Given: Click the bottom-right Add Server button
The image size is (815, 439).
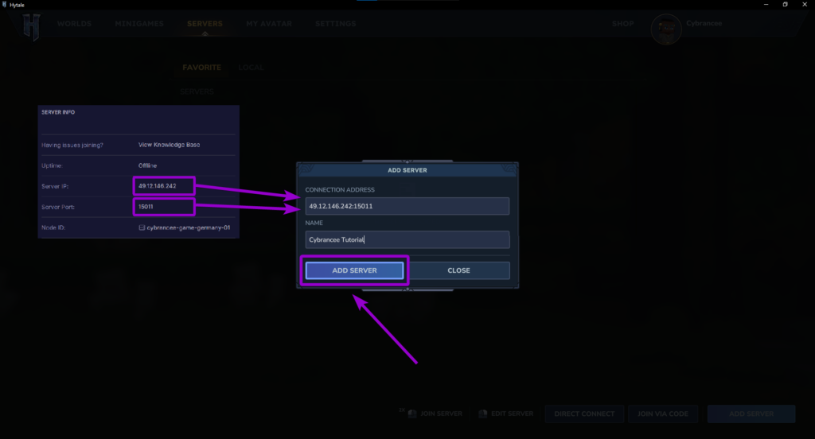Looking at the screenshot, I should click(751, 414).
